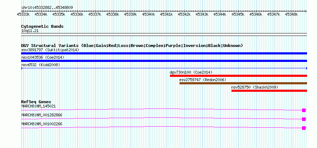Viewport: 317px width, 148px height.
Task: Click the 45347k ruler label
Action: tap(274, 14)
